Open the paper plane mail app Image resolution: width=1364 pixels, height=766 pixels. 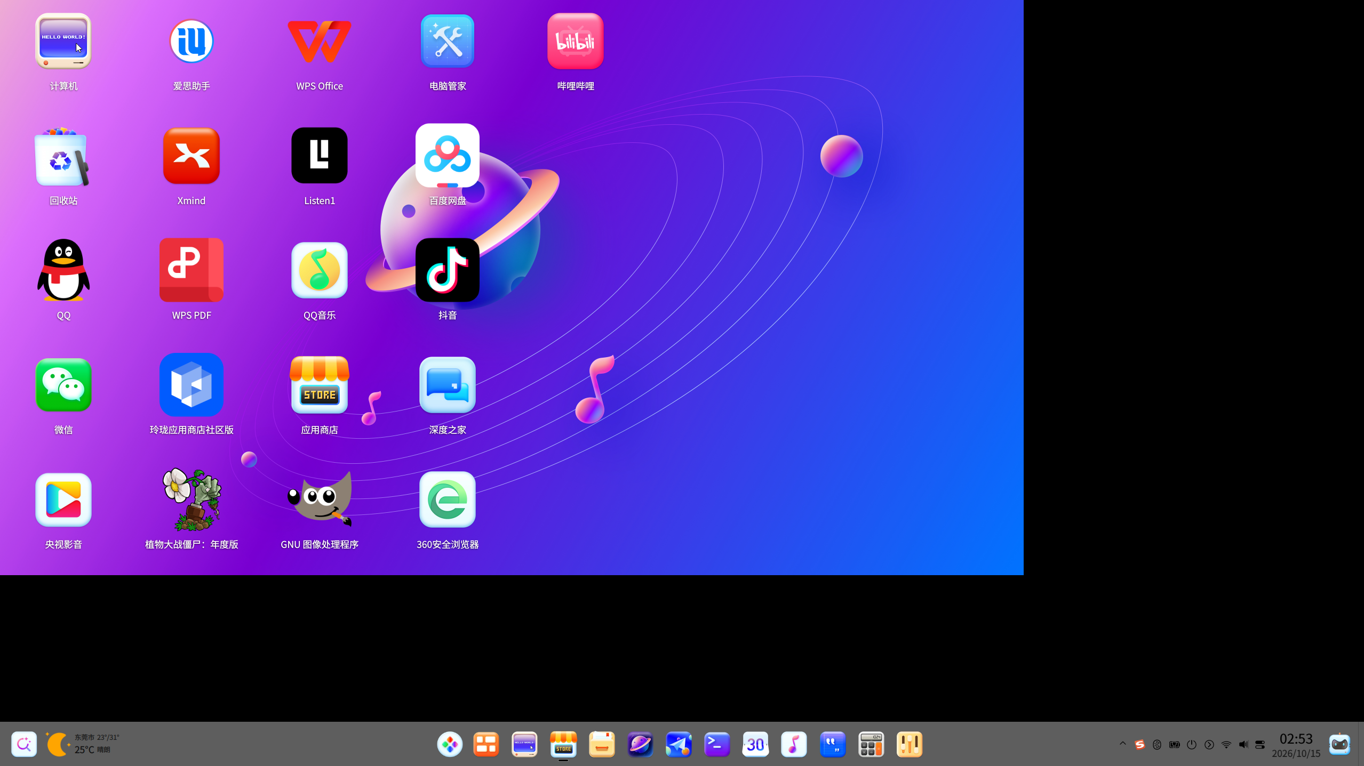pyautogui.click(x=679, y=744)
